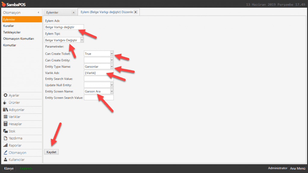
Task: Open Hesaplar calculator icon
Action: 5,124
